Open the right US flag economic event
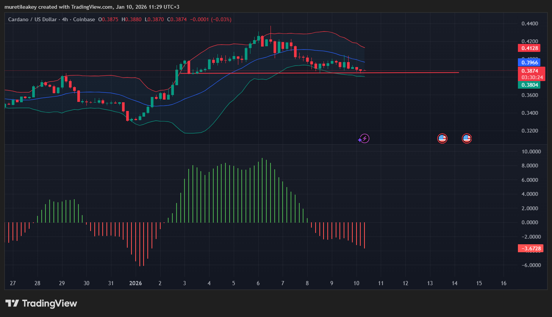Screen dimensions: 552x317 tap(467, 139)
